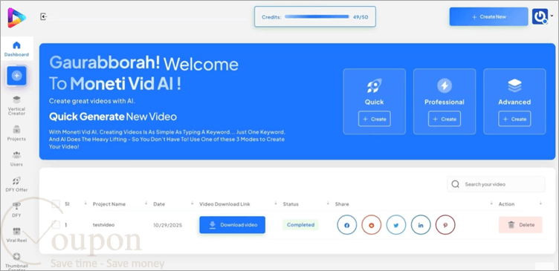The image size is (559, 271).
Task: Sort by Status column arrow
Action: coord(328,203)
